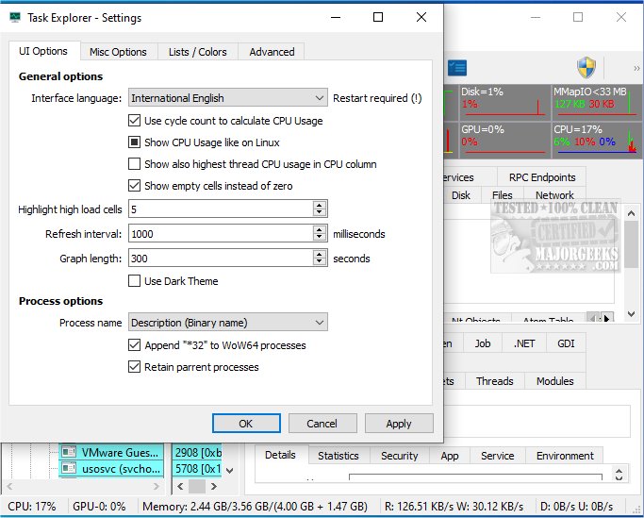
Task: Expand the toolbar overflow chevron
Action: click(636, 68)
